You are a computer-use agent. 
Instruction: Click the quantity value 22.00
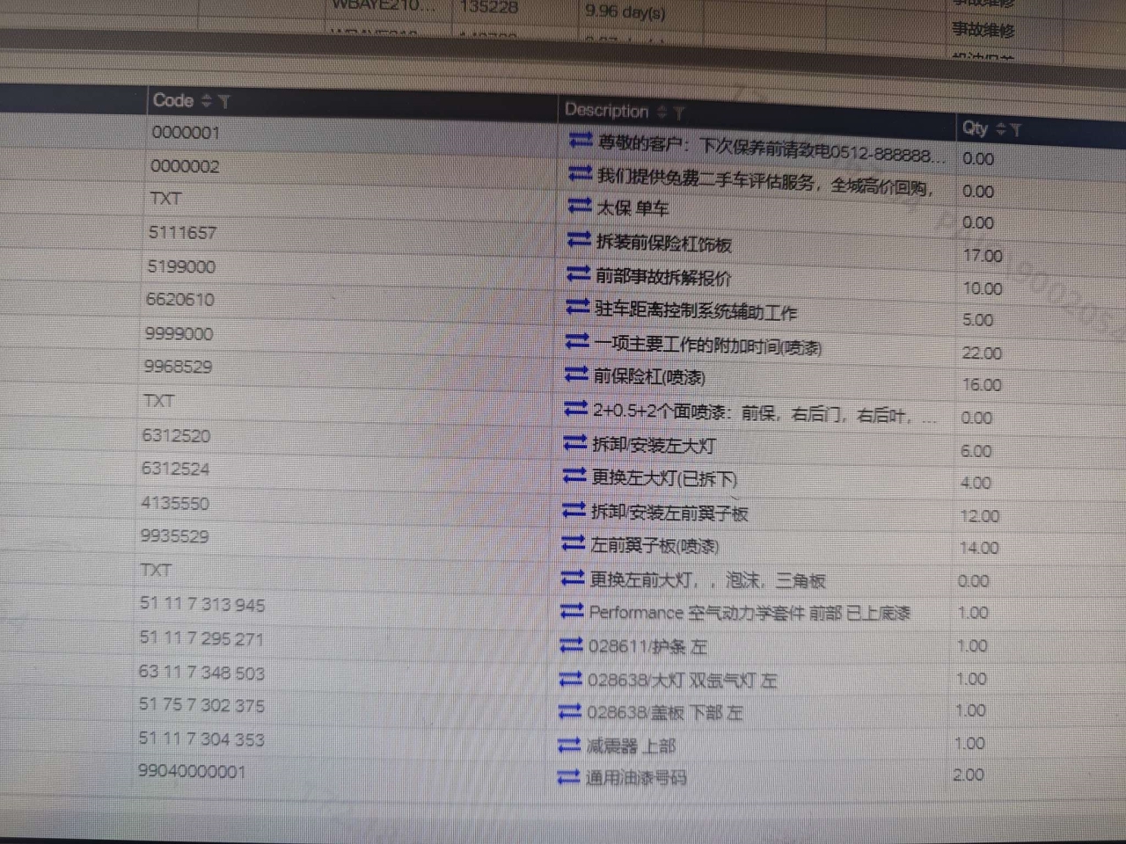982,353
